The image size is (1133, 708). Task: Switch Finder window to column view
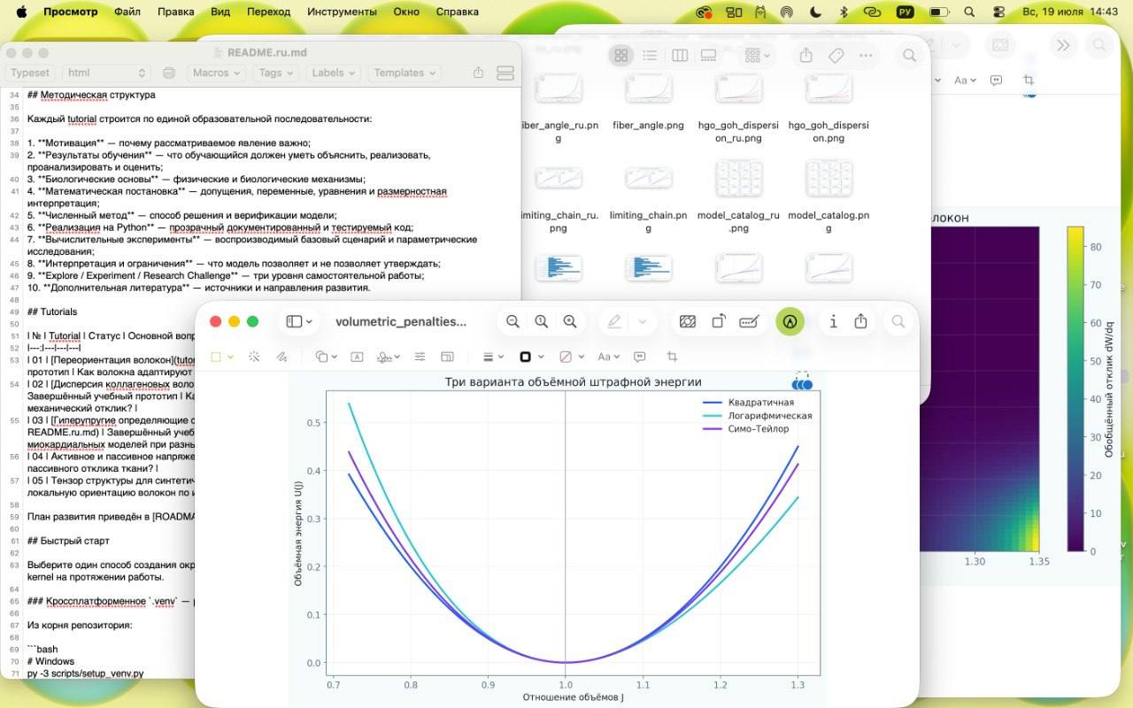680,55
